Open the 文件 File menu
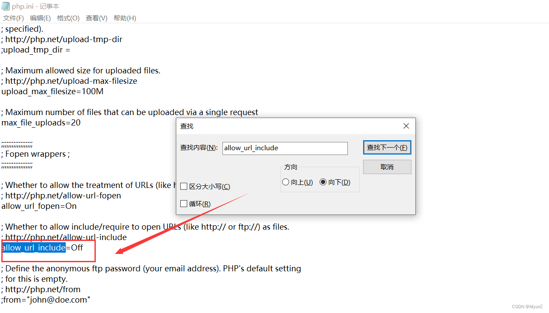This screenshot has width=549, height=313. click(x=13, y=18)
